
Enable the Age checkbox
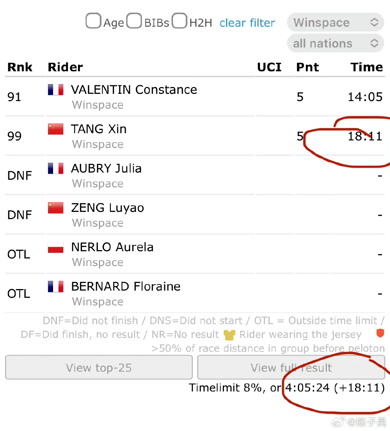click(94, 21)
